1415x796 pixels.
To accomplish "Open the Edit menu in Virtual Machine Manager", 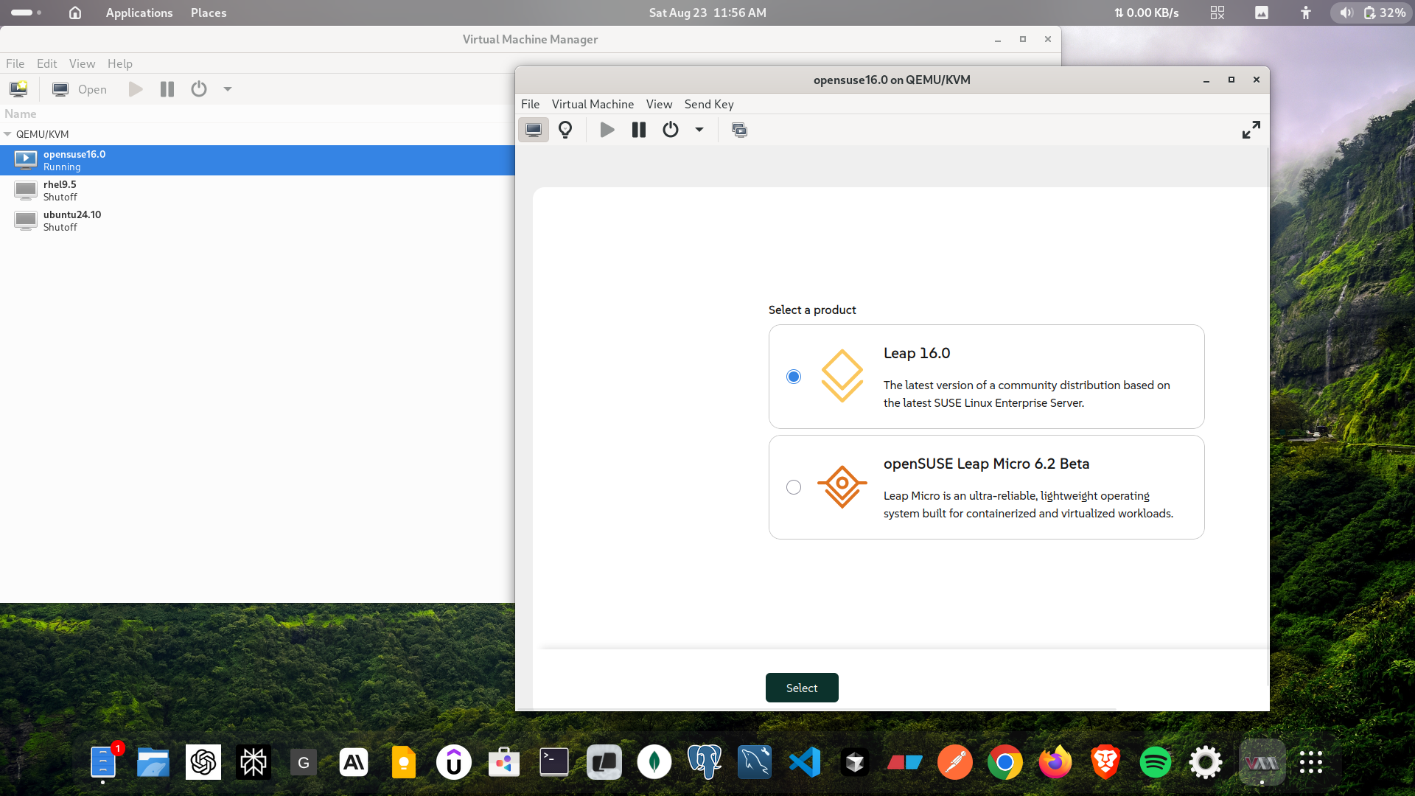I will (x=46, y=63).
